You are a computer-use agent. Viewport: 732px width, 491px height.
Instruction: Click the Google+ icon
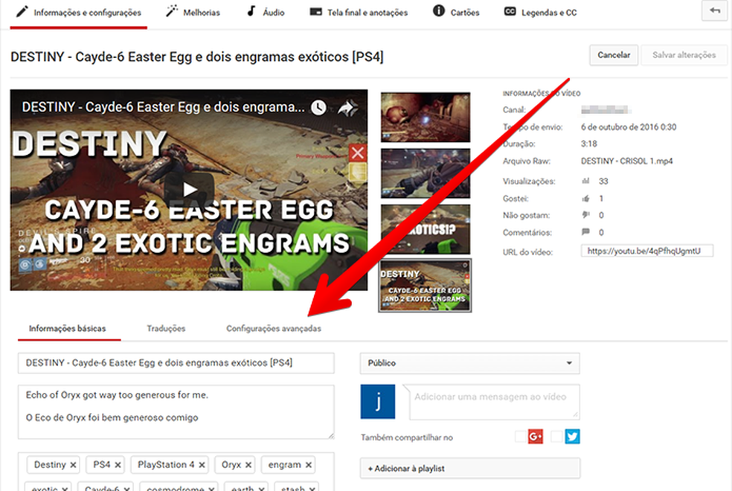536,437
